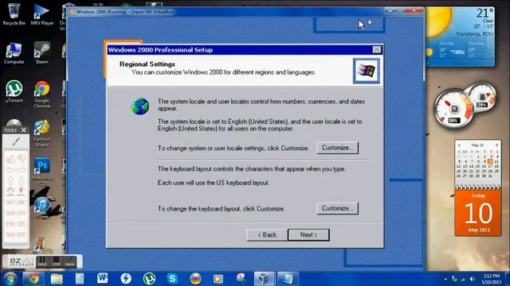The height and width of the screenshot is (286, 510).
Task: Click the weather gadget showing 21° Clear
Action: pos(461,37)
